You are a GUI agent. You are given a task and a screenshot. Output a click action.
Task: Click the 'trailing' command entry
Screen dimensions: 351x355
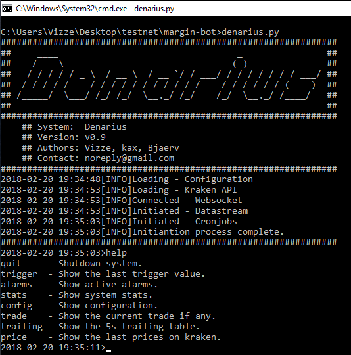click(22, 327)
